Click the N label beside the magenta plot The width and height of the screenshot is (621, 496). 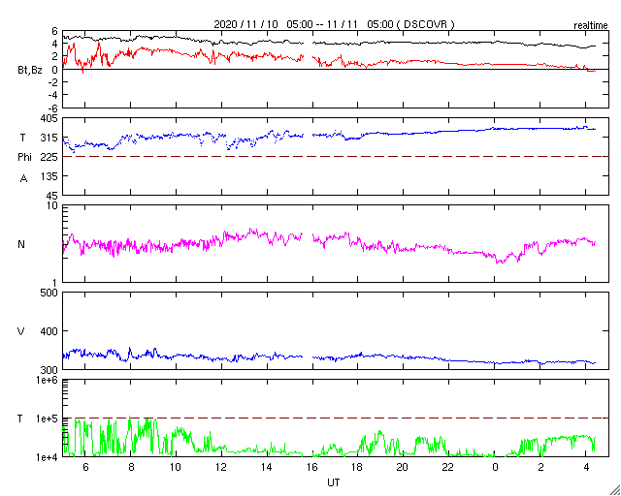click(21, 244)
